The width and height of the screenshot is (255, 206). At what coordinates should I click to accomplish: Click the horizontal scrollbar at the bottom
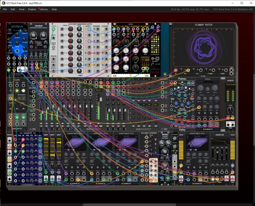129,205
